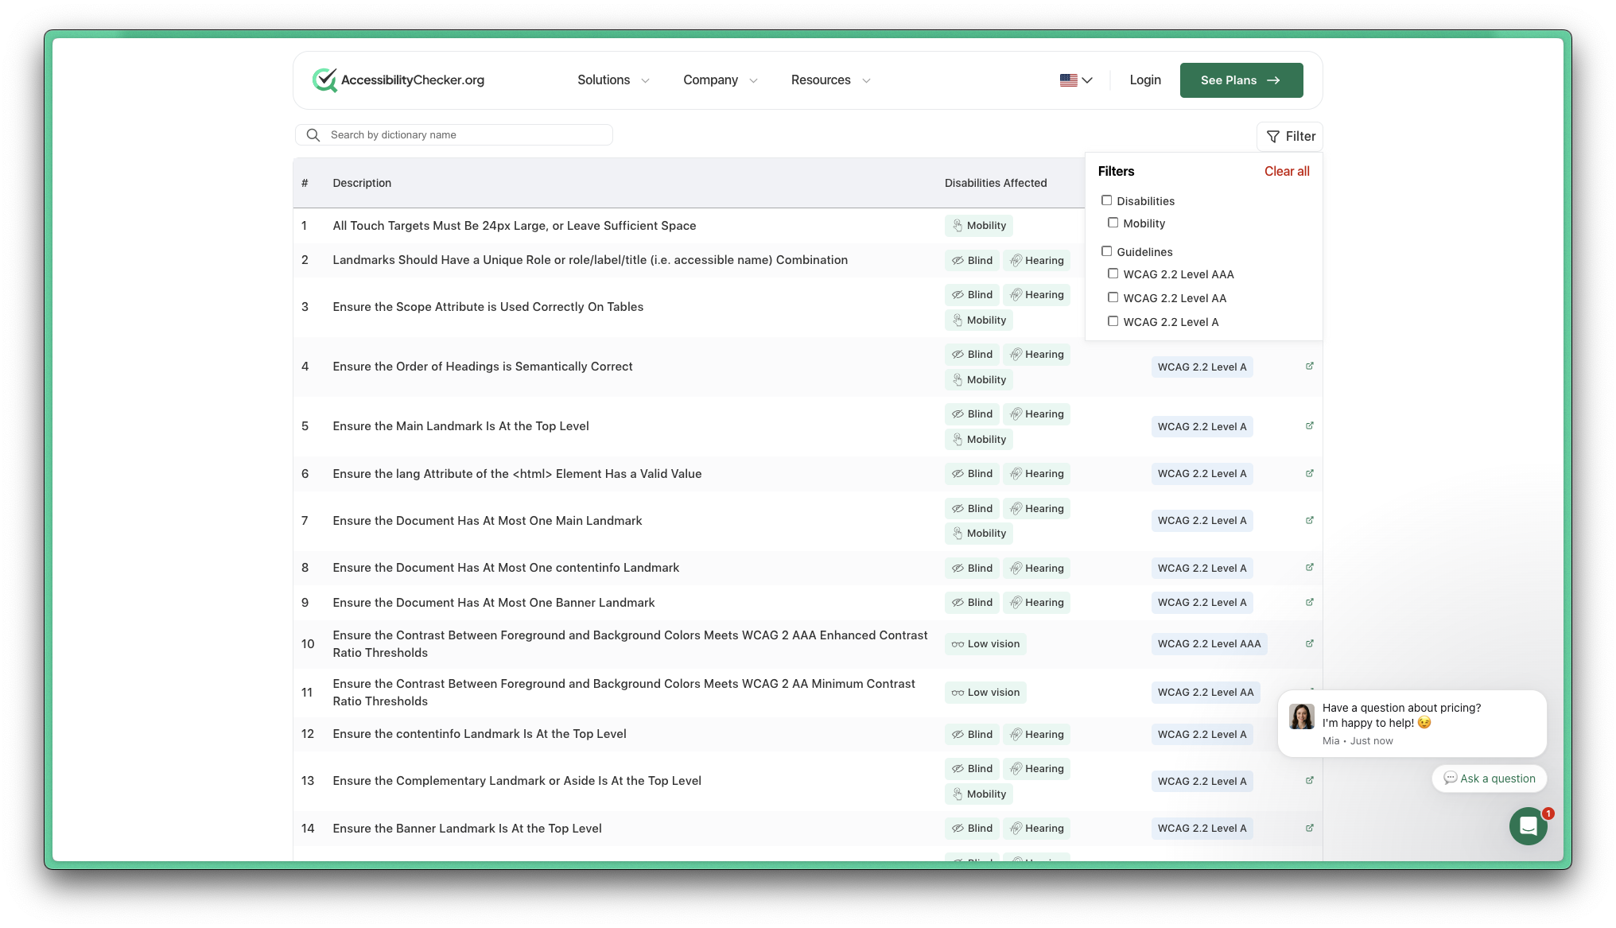Open external link icon for row 4
The width and height of the screenshot is (1616, 928).
coord(1309,367)
